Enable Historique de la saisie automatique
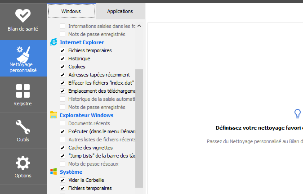Viewport: 303px width, 194px height. 62,99
